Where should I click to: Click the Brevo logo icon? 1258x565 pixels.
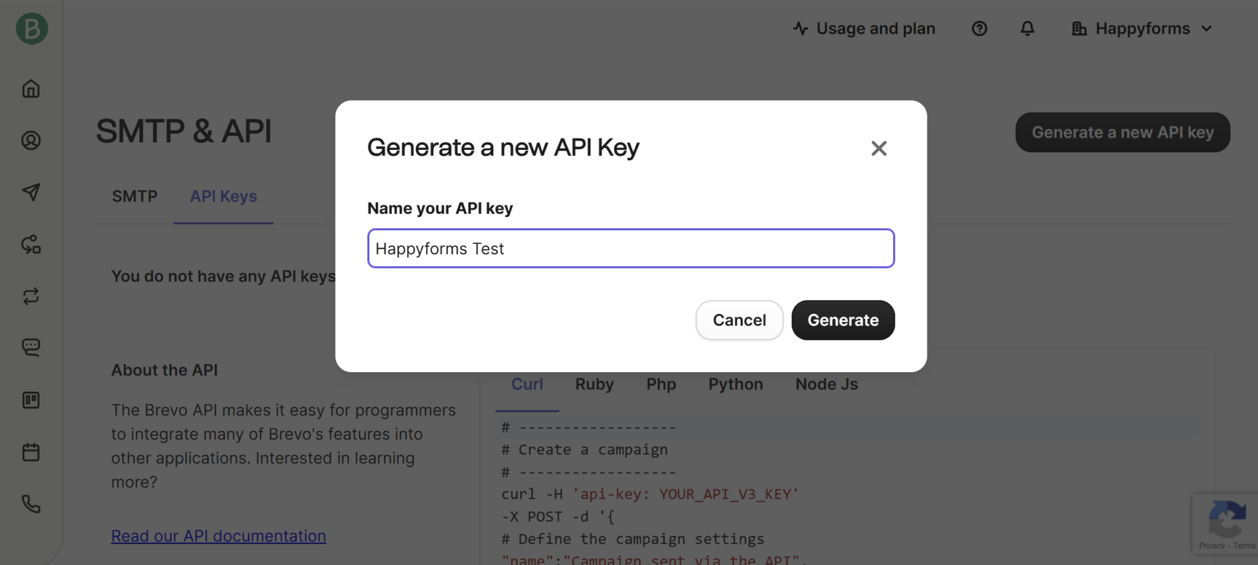pos(32,29)
